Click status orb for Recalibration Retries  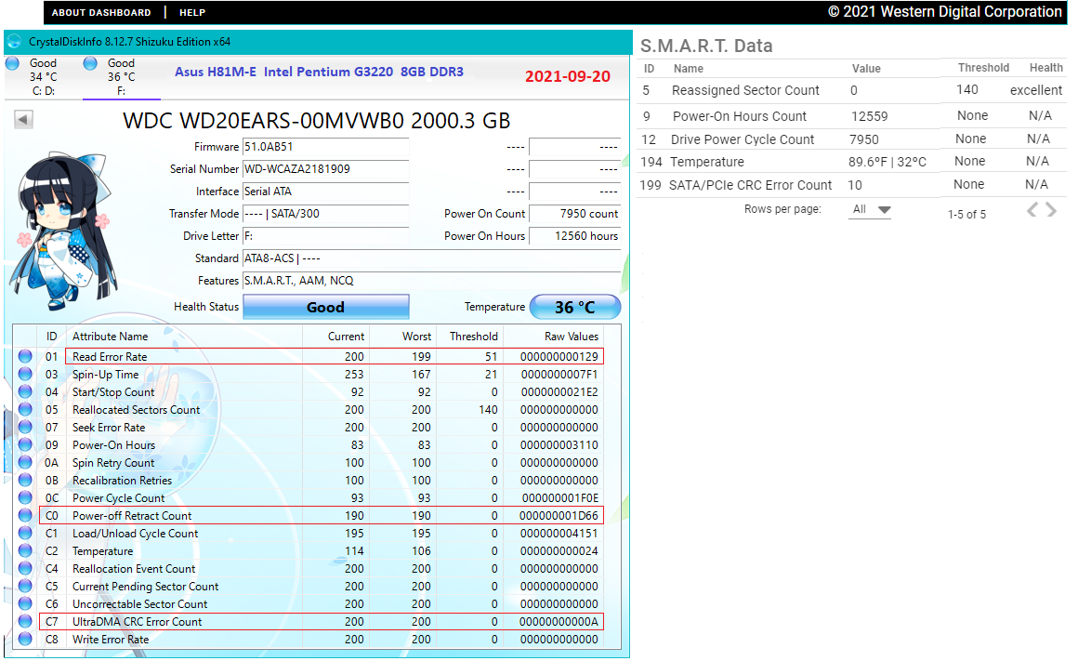coord(25,480)
